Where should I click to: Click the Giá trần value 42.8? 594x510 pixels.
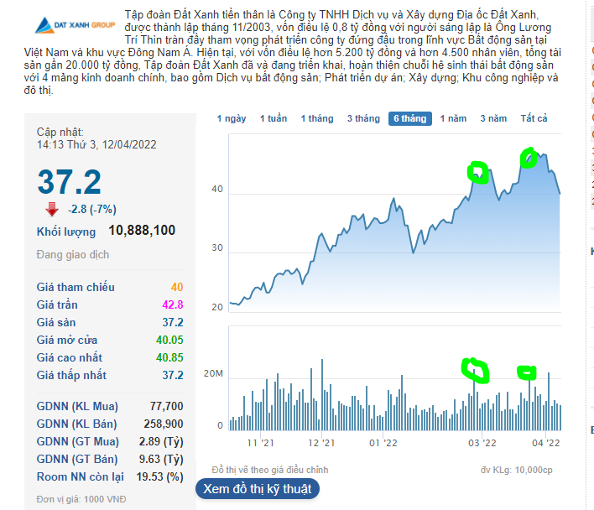point(173,304)
